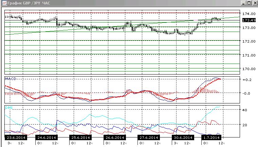Image resolution: width=258 pixels, height=147 pixels.
Task: Click the 171.00 price axis label
Action: click(249, 55)
